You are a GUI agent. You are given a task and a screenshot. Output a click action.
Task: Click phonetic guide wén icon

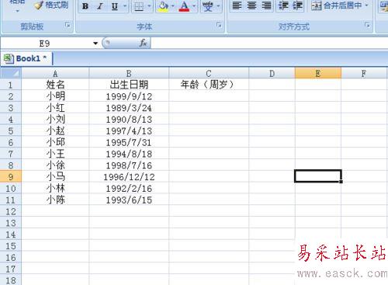point(208,6)
